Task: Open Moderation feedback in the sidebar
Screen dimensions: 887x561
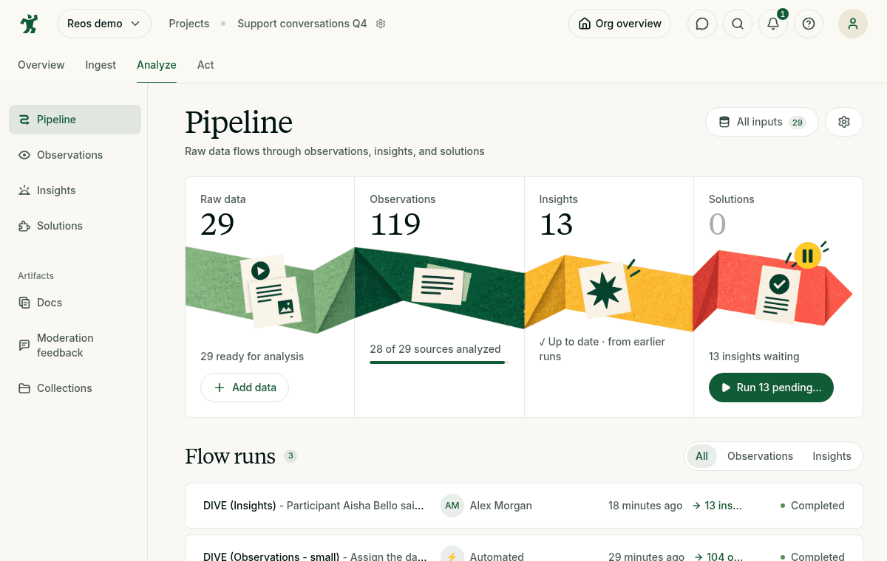Action: click(x=75, y=345)
